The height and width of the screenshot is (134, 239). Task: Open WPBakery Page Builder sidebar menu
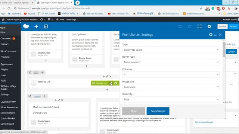point(8,87)
